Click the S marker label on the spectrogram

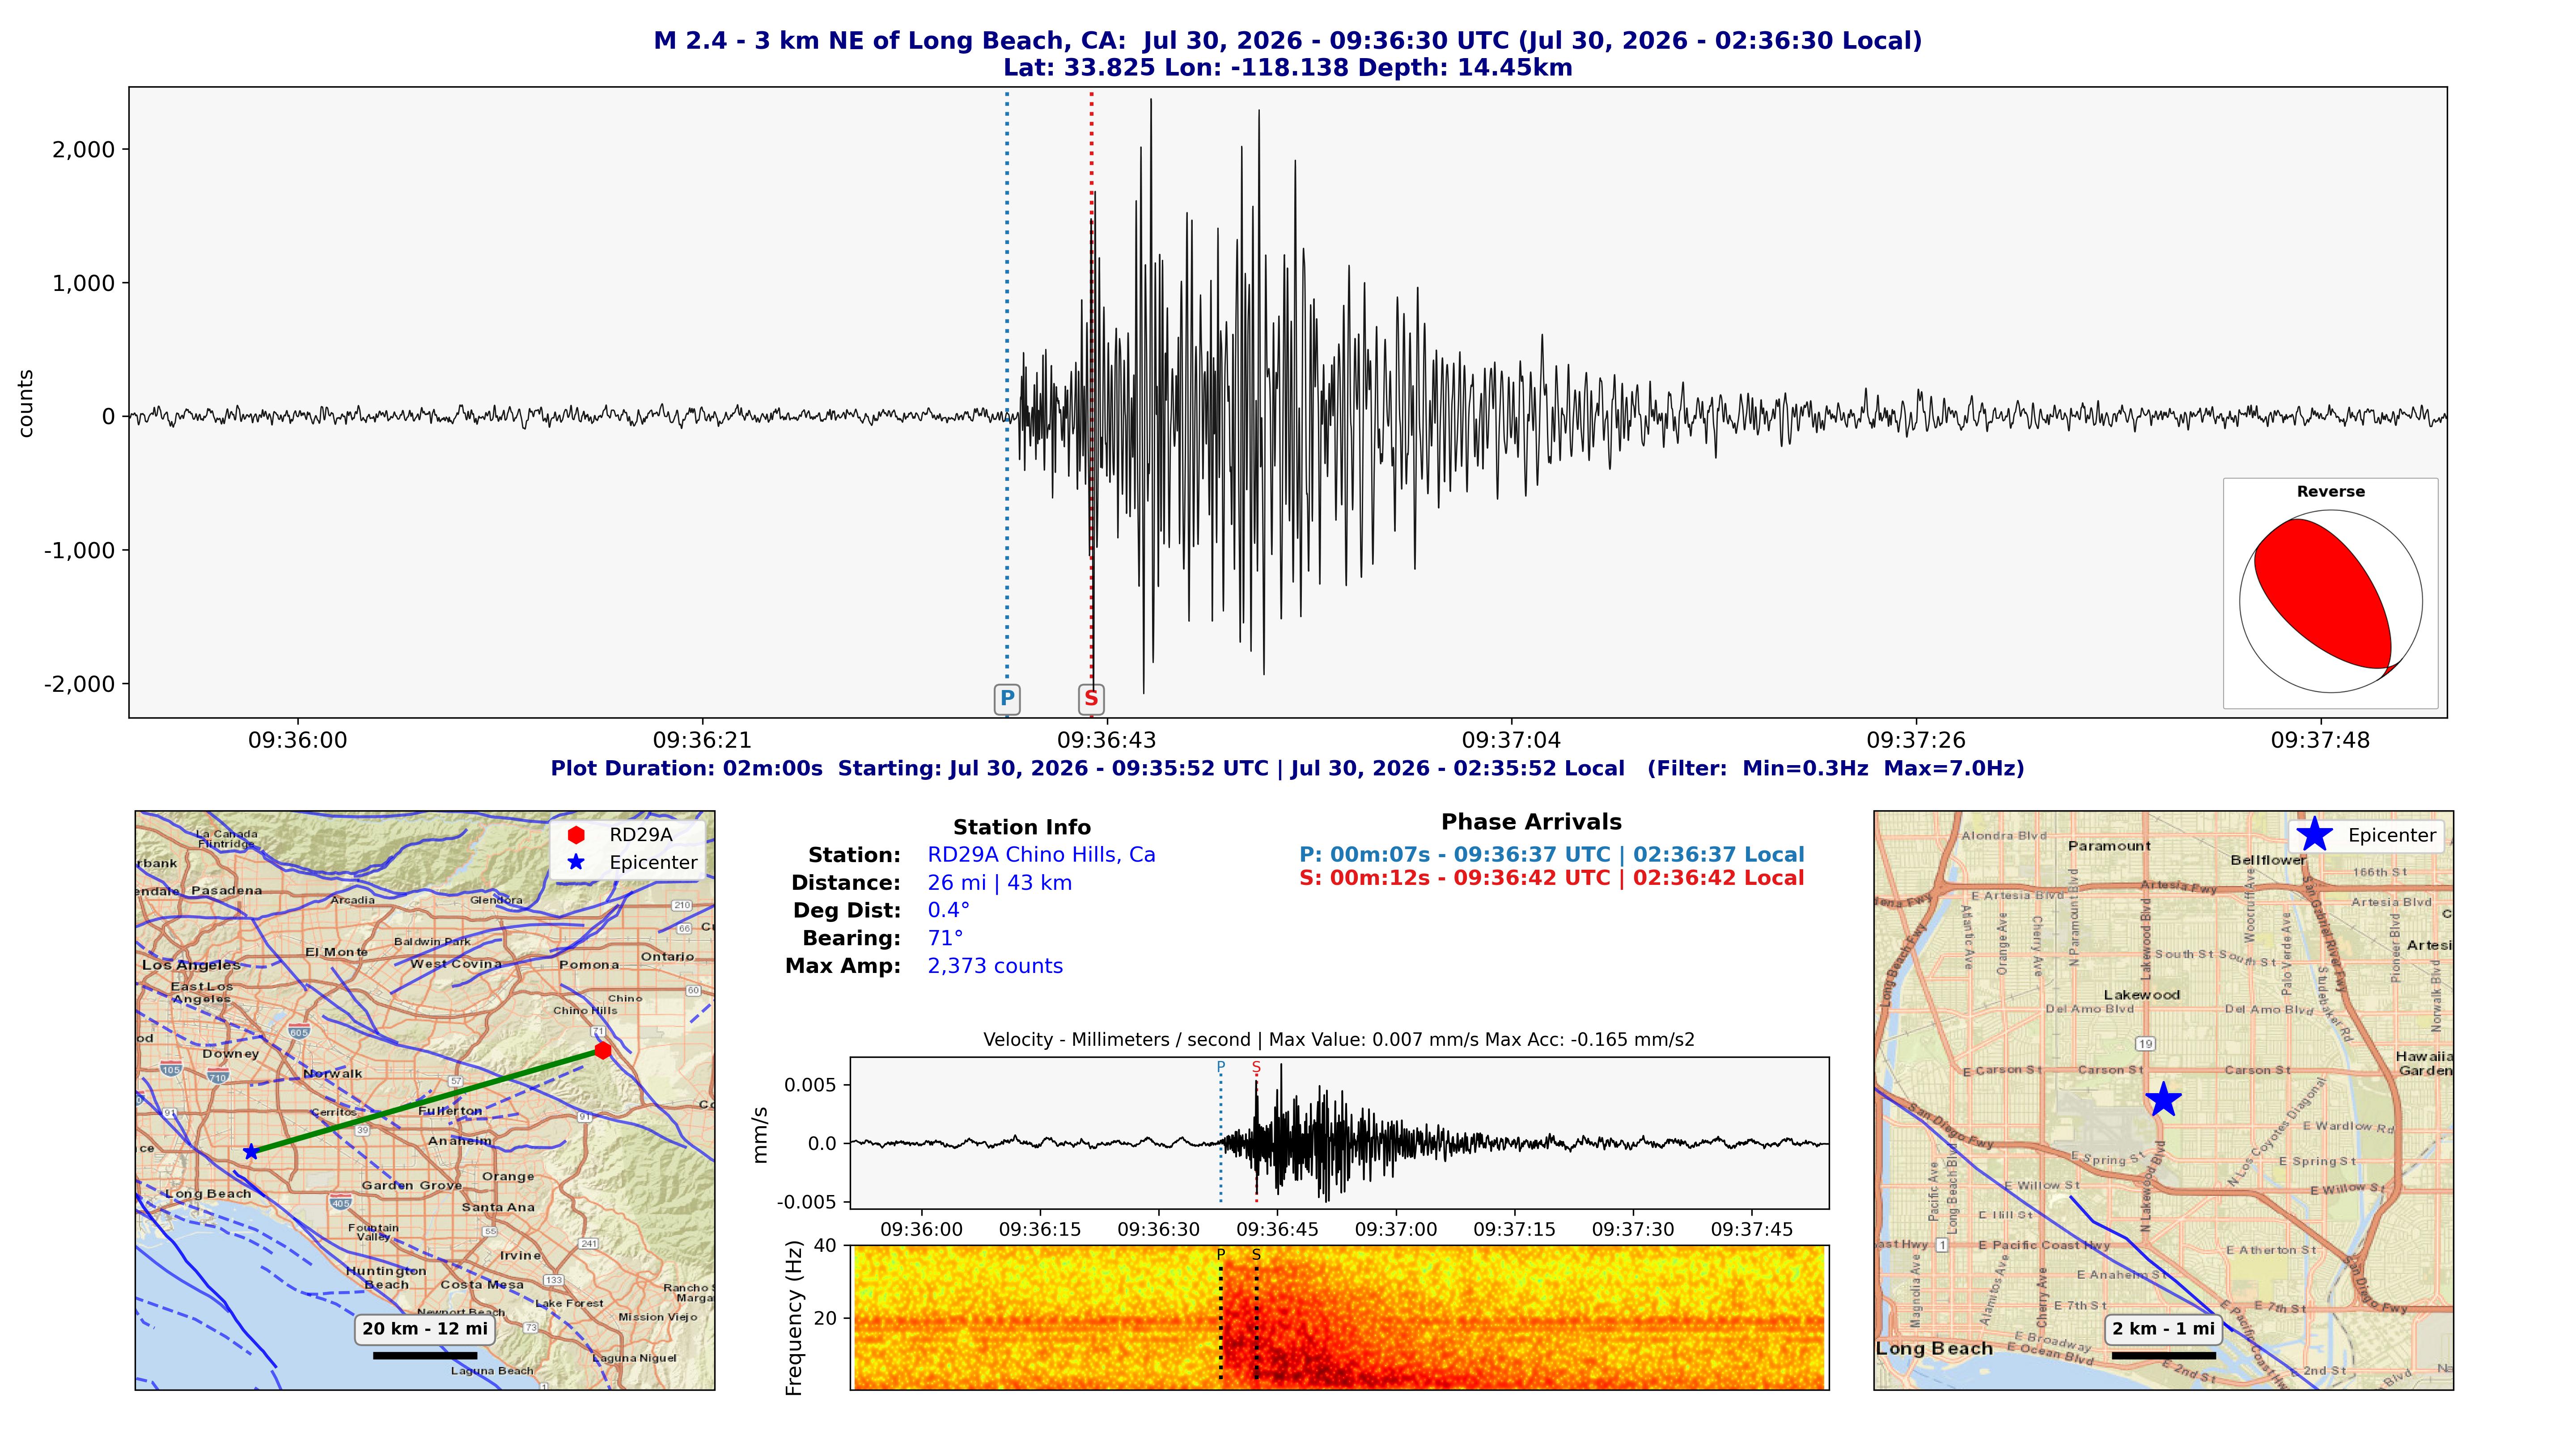click(1256, 1255)
